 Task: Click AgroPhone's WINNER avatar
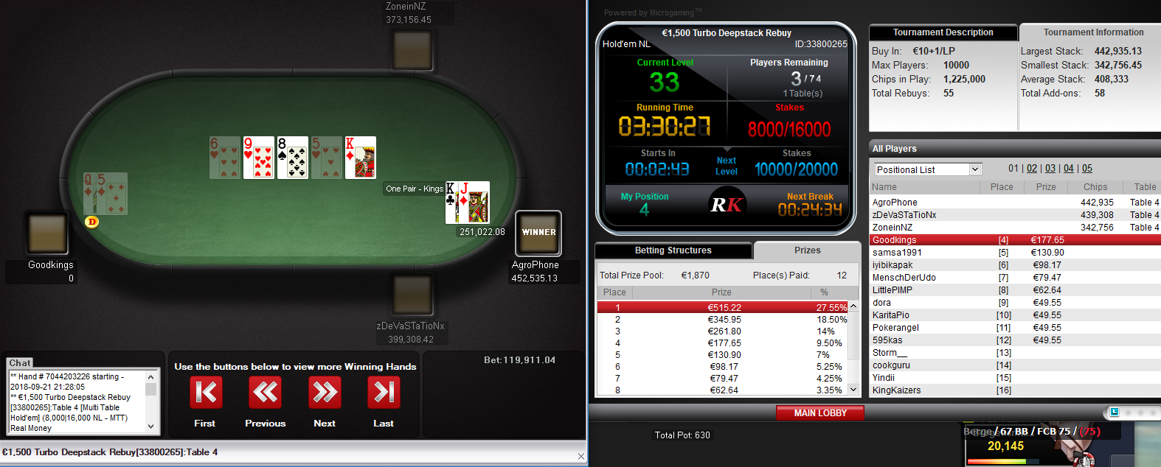tap(538, 233)
